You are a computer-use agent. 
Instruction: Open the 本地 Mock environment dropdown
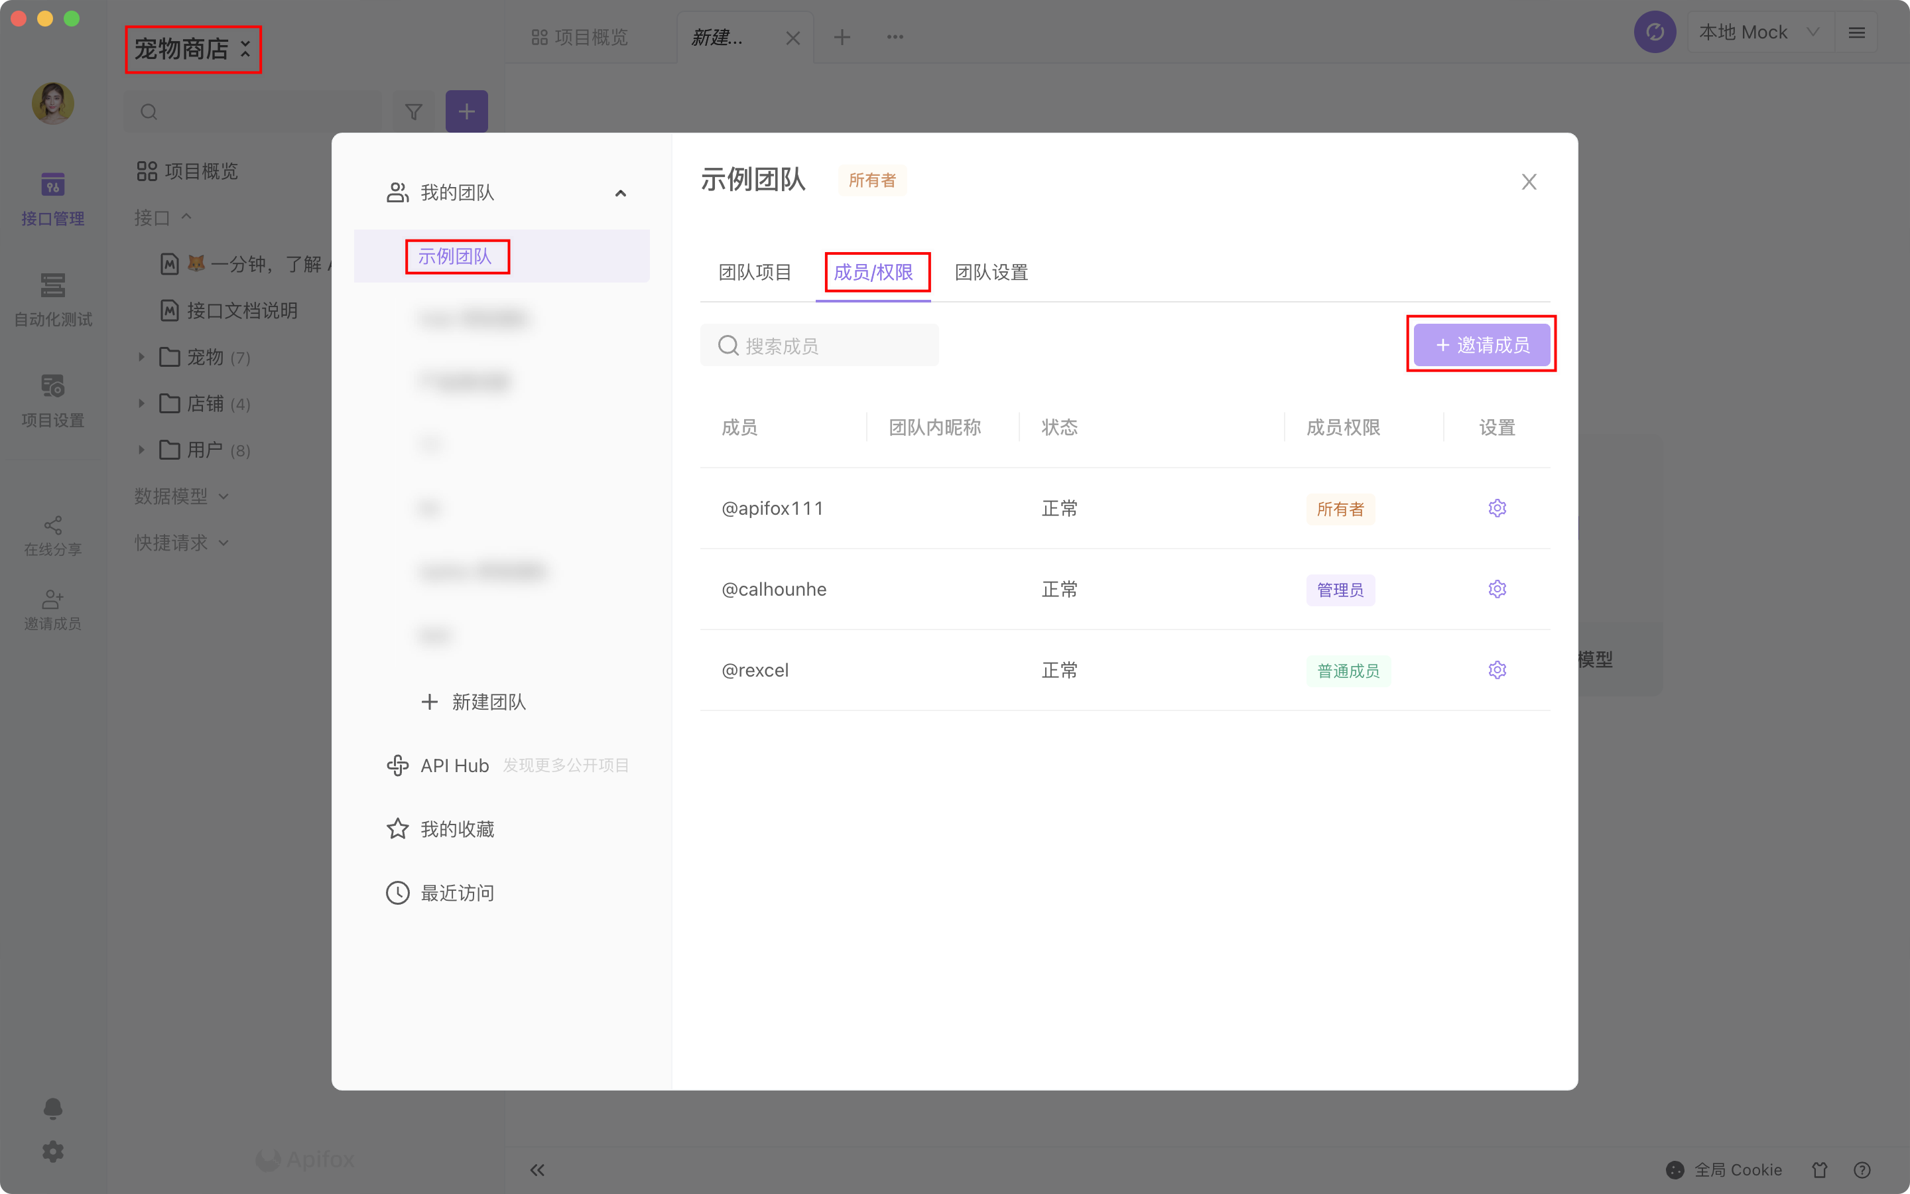1759,33
